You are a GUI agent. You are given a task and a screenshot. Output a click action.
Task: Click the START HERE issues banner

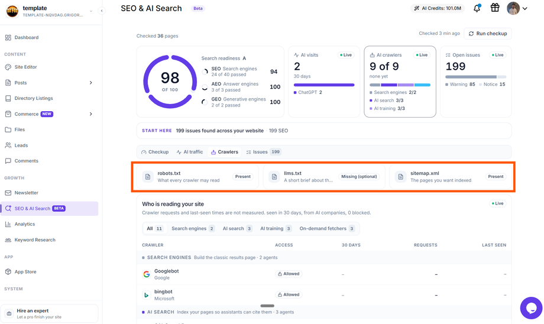[323, 131]
